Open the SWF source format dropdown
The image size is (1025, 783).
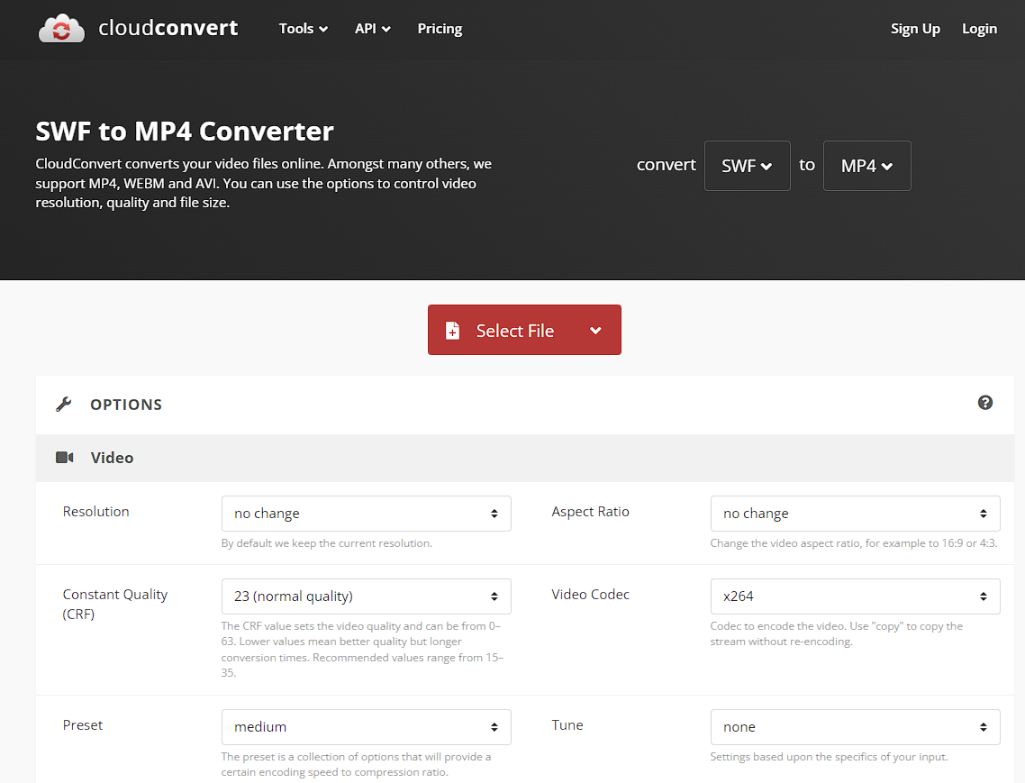point(748,166)
